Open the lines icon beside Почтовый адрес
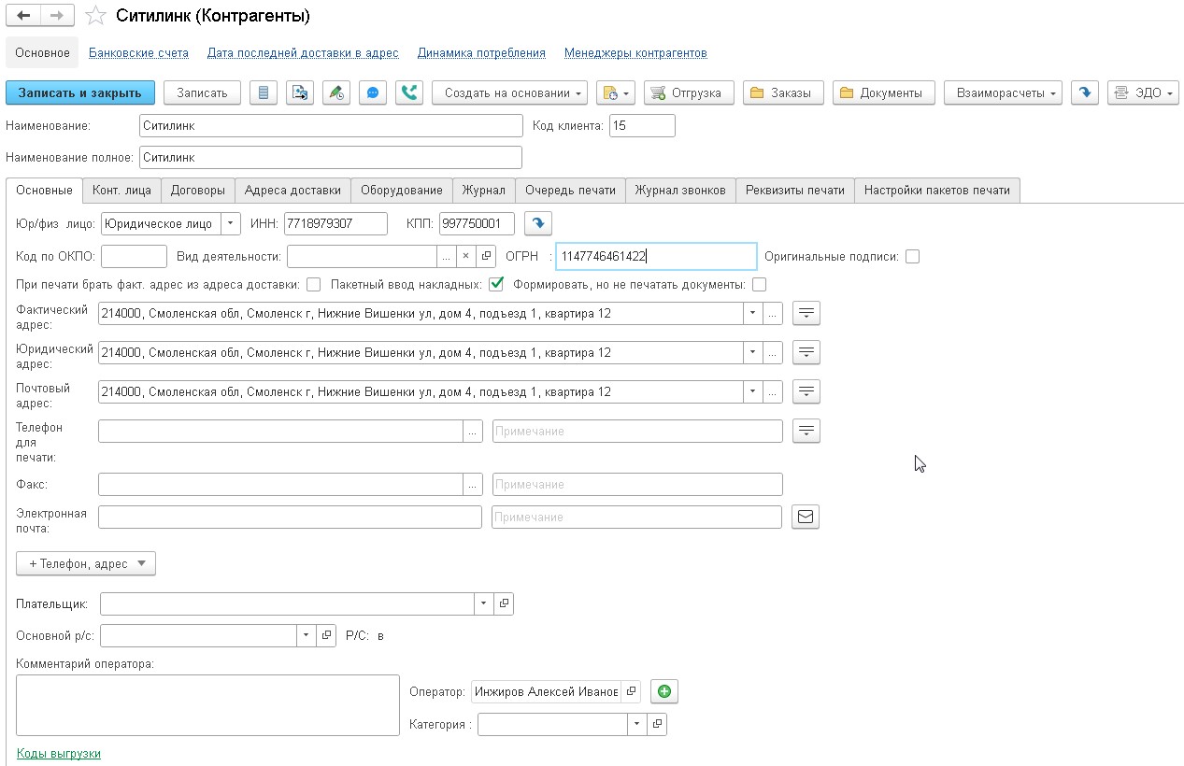 tap(806, 391)
